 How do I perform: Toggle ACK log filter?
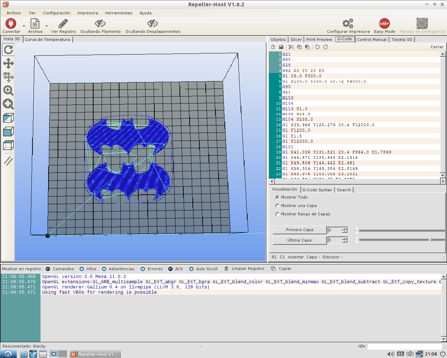coord(170,269)
